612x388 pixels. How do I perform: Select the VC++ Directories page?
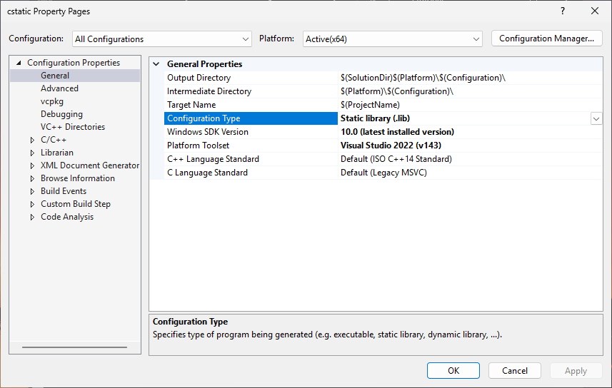coord(73,127)
